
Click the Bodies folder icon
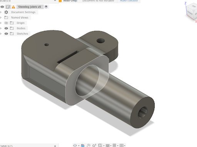[x=12, y=28]
